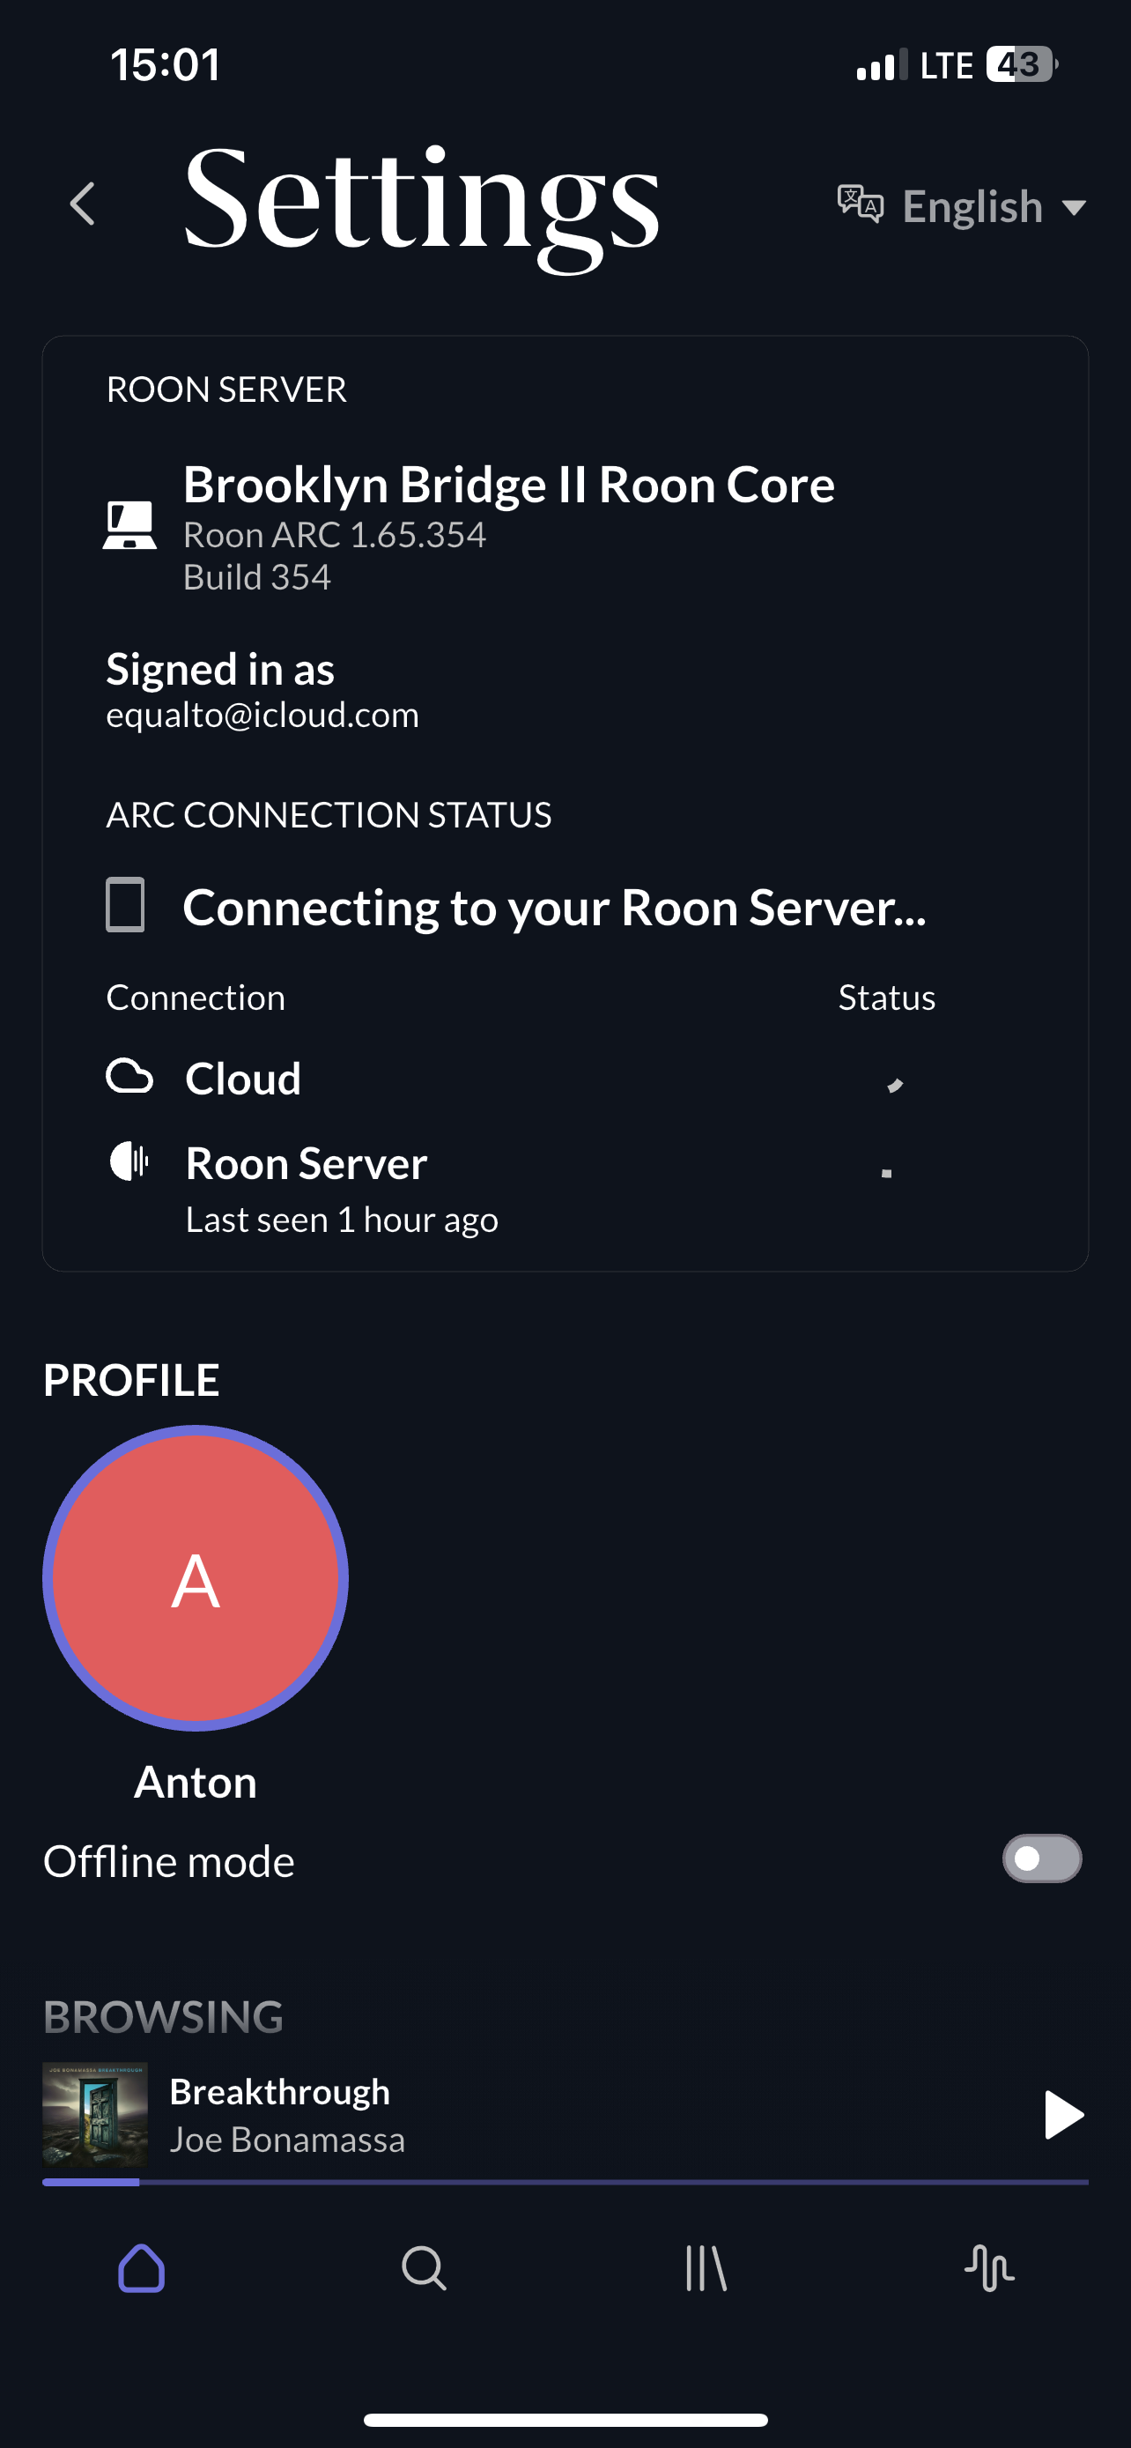Tap the back chevron beside Settings
1131x2448 pixels.
pos(84,204)
